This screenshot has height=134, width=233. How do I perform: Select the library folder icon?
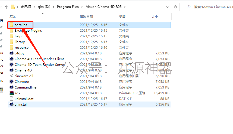[x=11, y=42]
